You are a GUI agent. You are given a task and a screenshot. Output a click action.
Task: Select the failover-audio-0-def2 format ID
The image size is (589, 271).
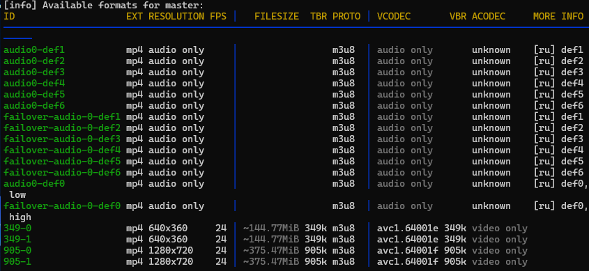click(62, 128)
